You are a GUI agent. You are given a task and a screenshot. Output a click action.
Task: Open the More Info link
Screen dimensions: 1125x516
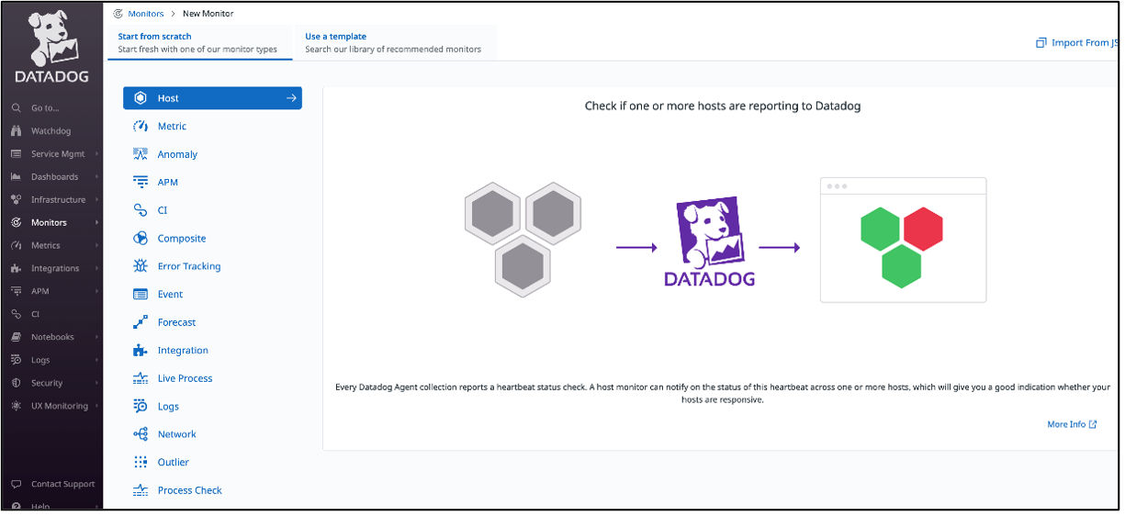[1071, 424]
